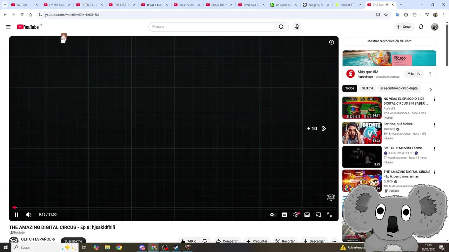This screenshot has height=252, width=449.
Task: Open options for Fortnite, qué hiciste video
Action: [x=434, y=125]
